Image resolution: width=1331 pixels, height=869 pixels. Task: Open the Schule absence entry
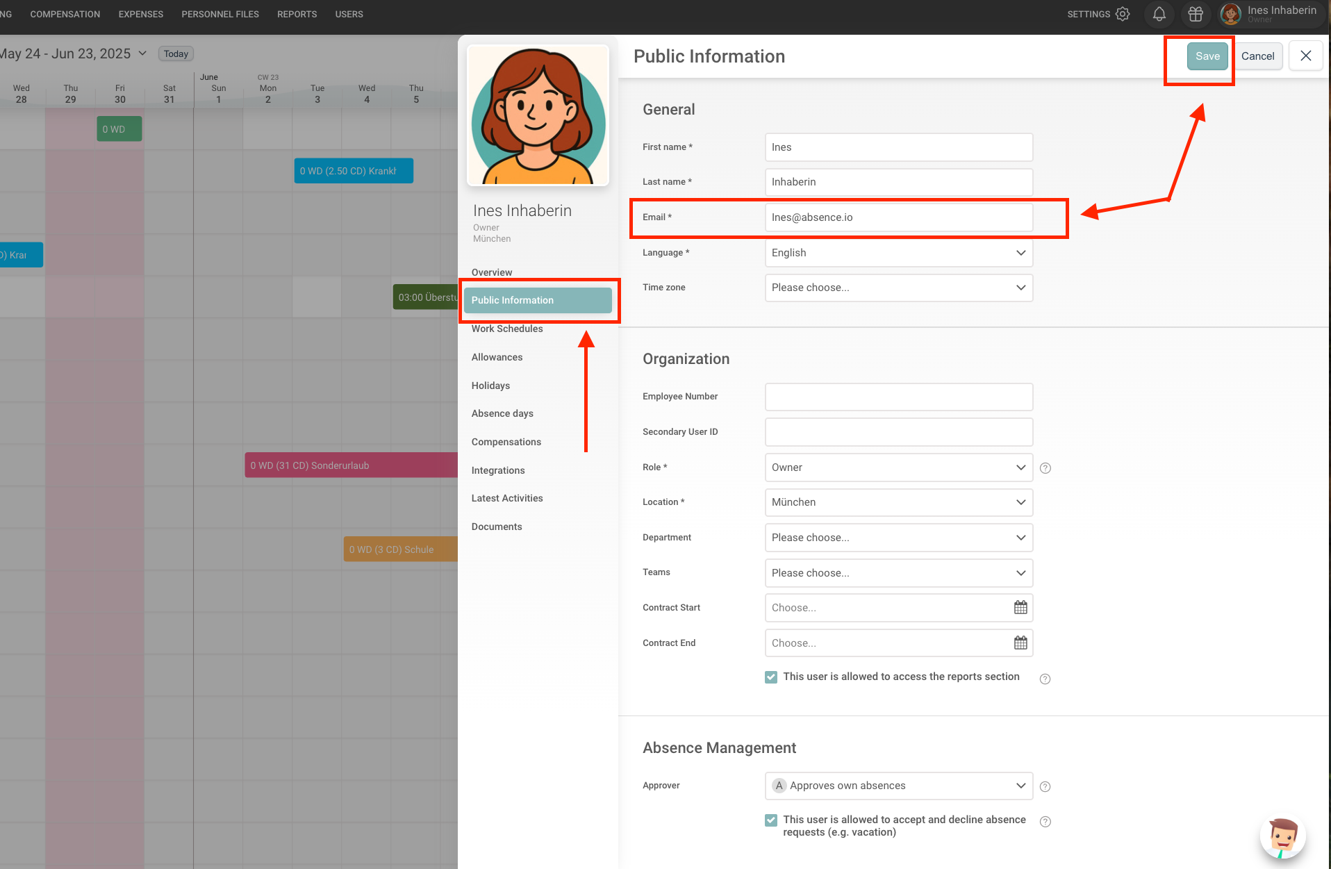[x=400, y=549]
